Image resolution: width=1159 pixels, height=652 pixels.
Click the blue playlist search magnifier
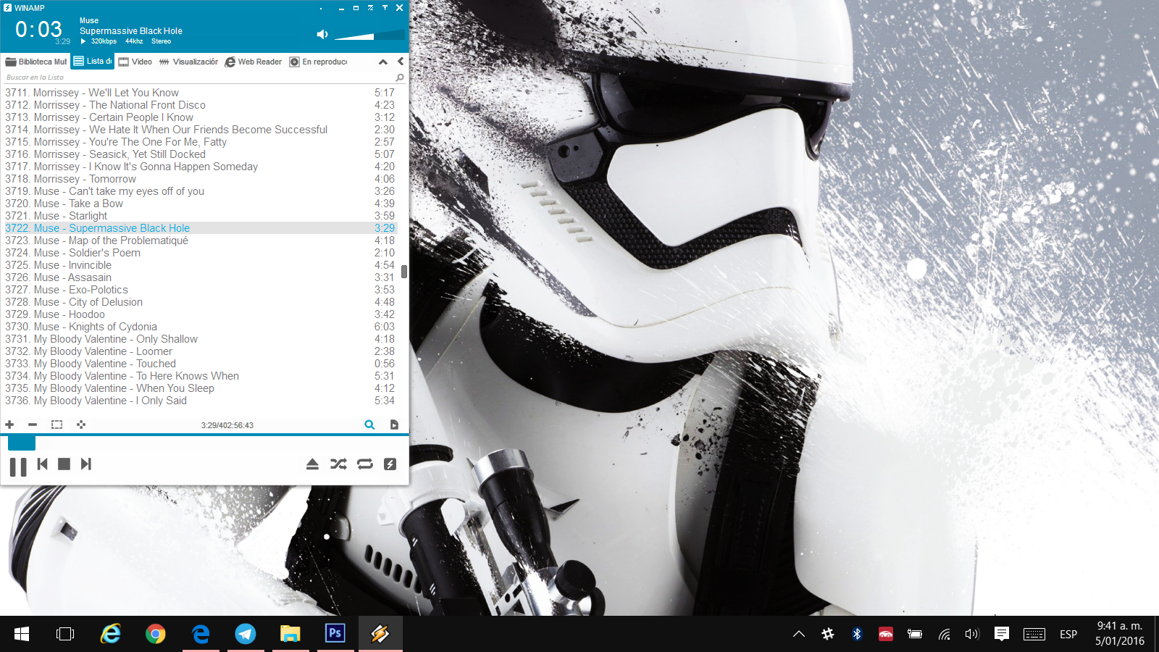point(369,425)
